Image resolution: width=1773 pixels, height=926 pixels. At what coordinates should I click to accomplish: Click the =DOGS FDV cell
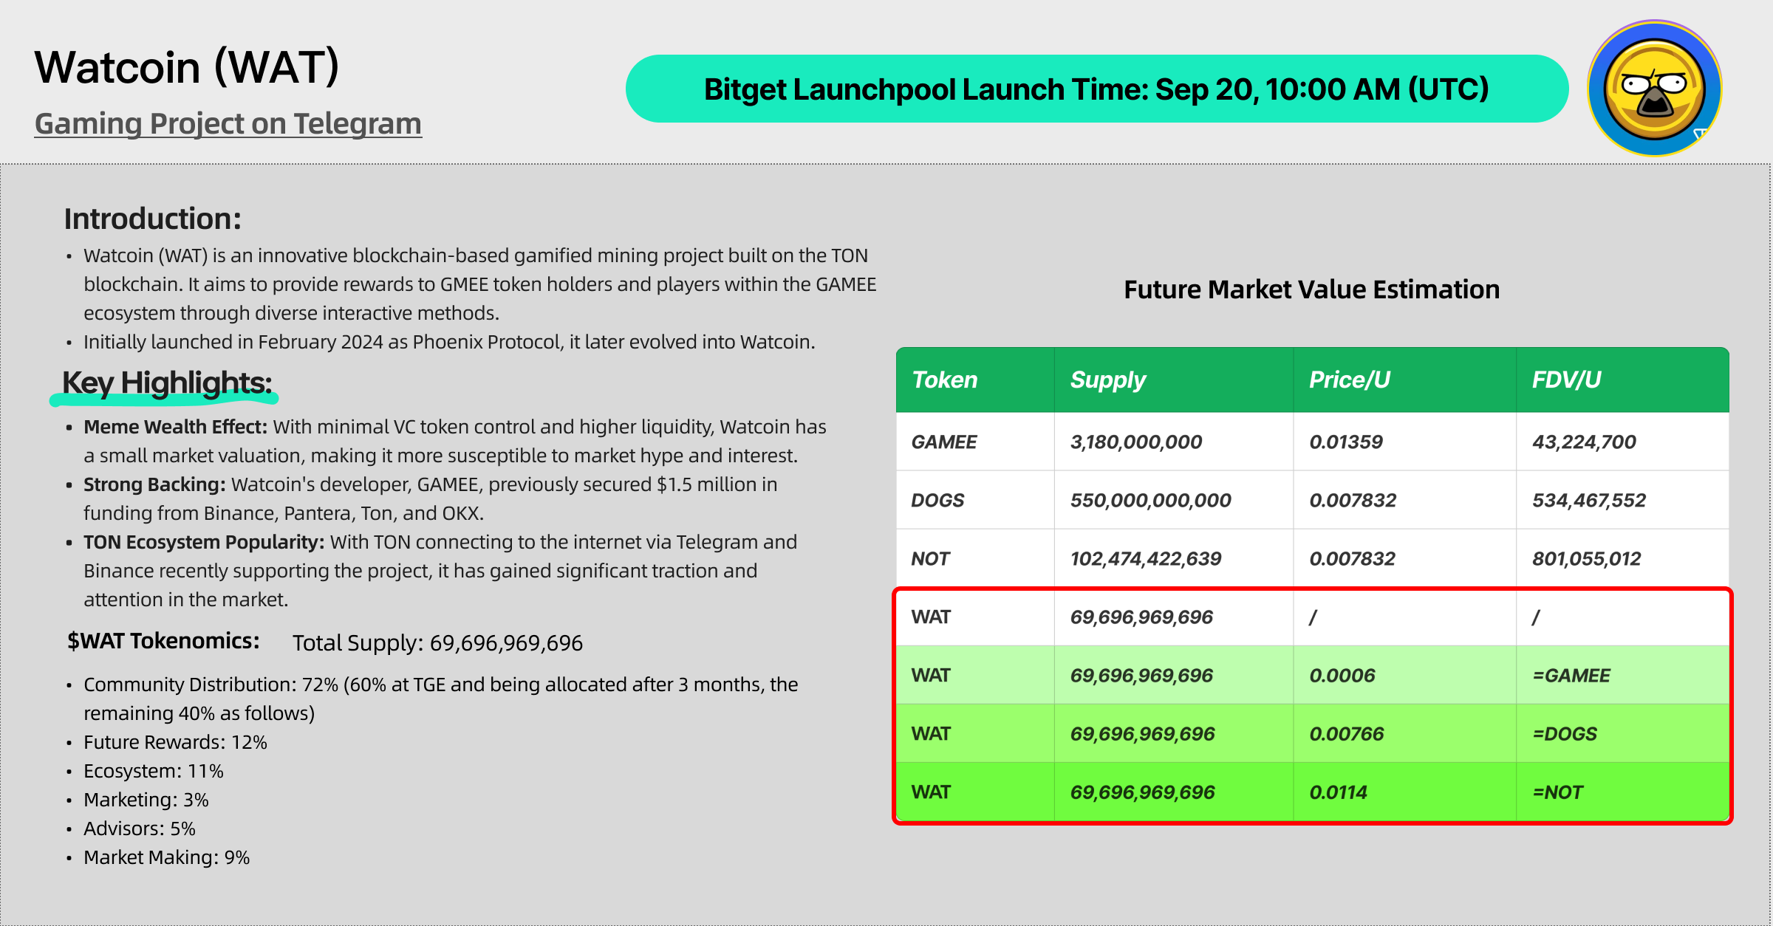pos(1622,733)
